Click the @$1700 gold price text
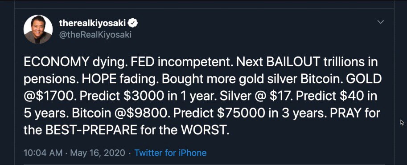 click(x=49, y=97)
